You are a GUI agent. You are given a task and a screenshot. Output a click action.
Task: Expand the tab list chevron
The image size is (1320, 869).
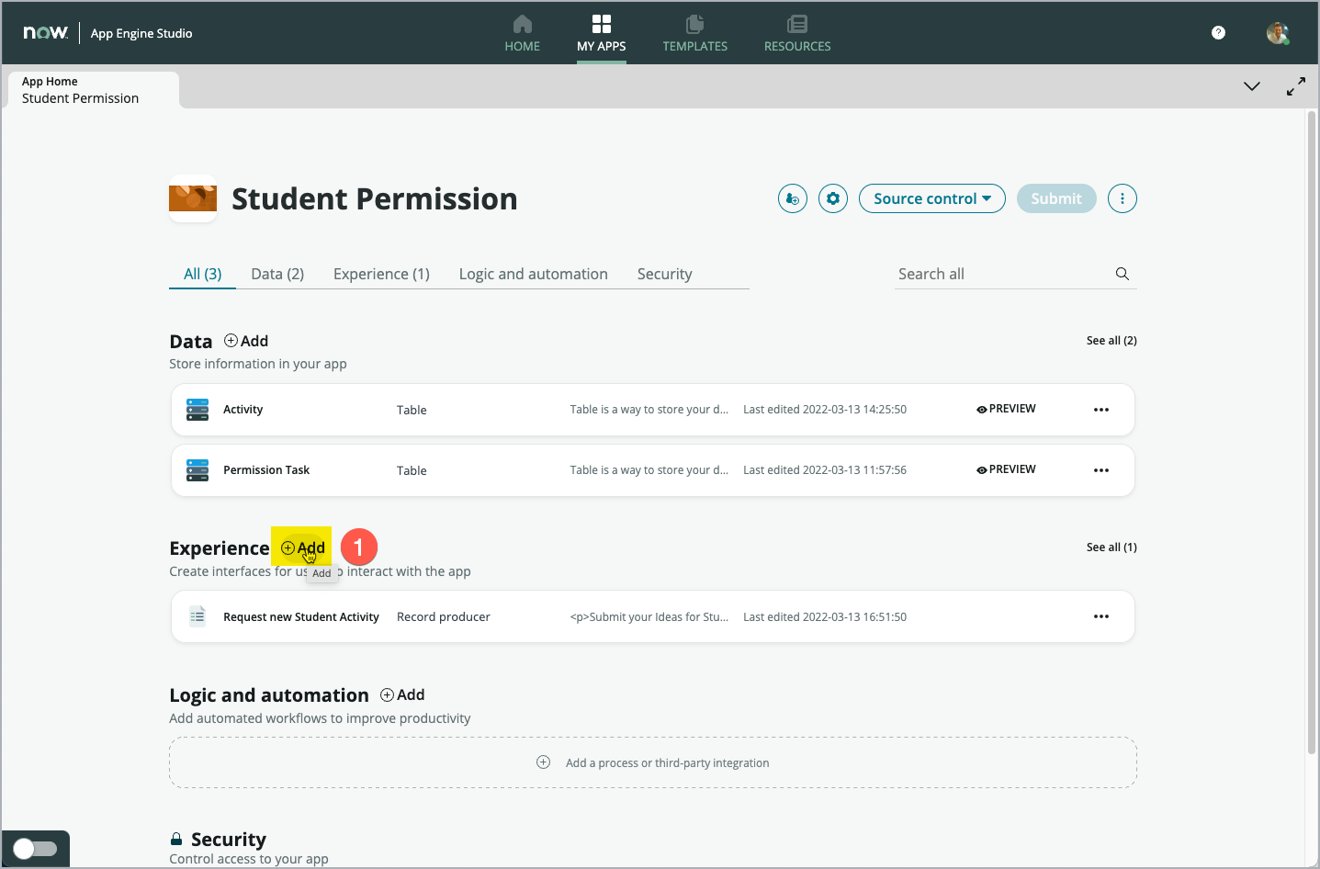tap(1251, 86)
